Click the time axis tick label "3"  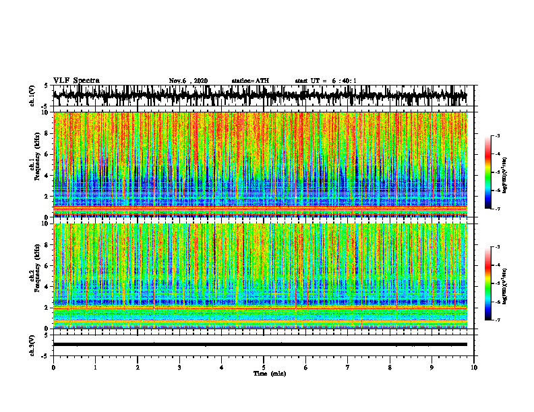(179, 368)
